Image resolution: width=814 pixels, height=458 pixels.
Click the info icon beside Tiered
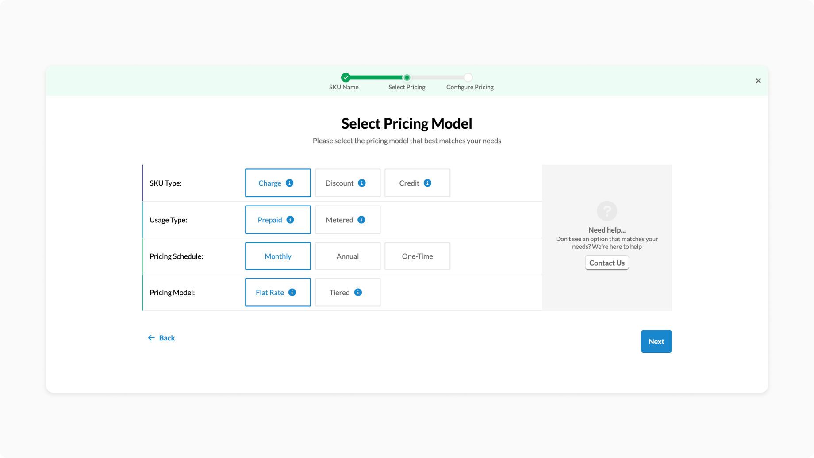point(358,292)
